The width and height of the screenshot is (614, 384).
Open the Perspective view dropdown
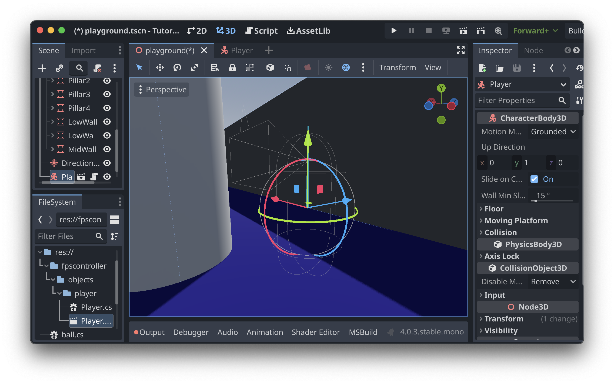click(x=161, y=89)
